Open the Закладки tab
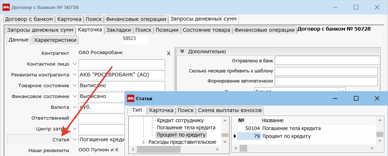Image resolution: width=388 pixels, height=156 pixels. (118, 30)
